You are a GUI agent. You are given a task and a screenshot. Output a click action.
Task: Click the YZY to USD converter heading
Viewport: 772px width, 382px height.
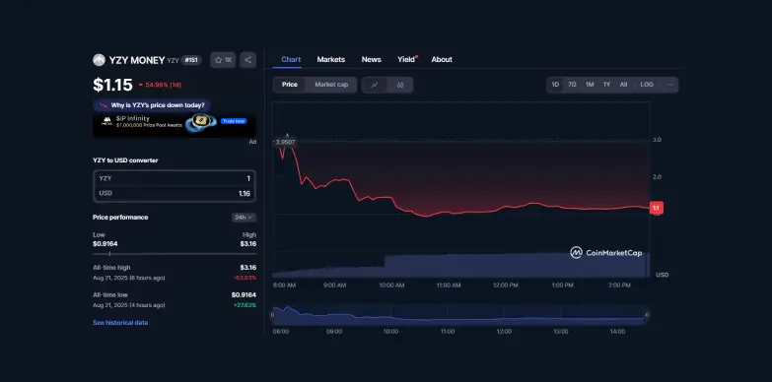pos(125,160)
